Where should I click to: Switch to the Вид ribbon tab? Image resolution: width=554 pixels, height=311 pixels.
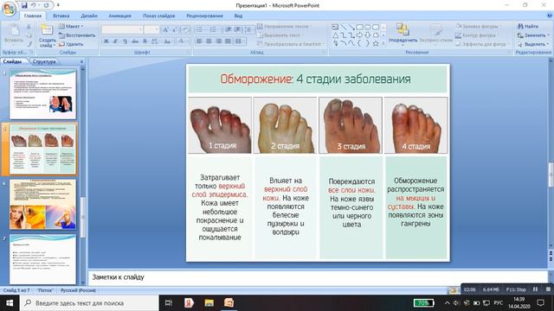click(238, 16)
